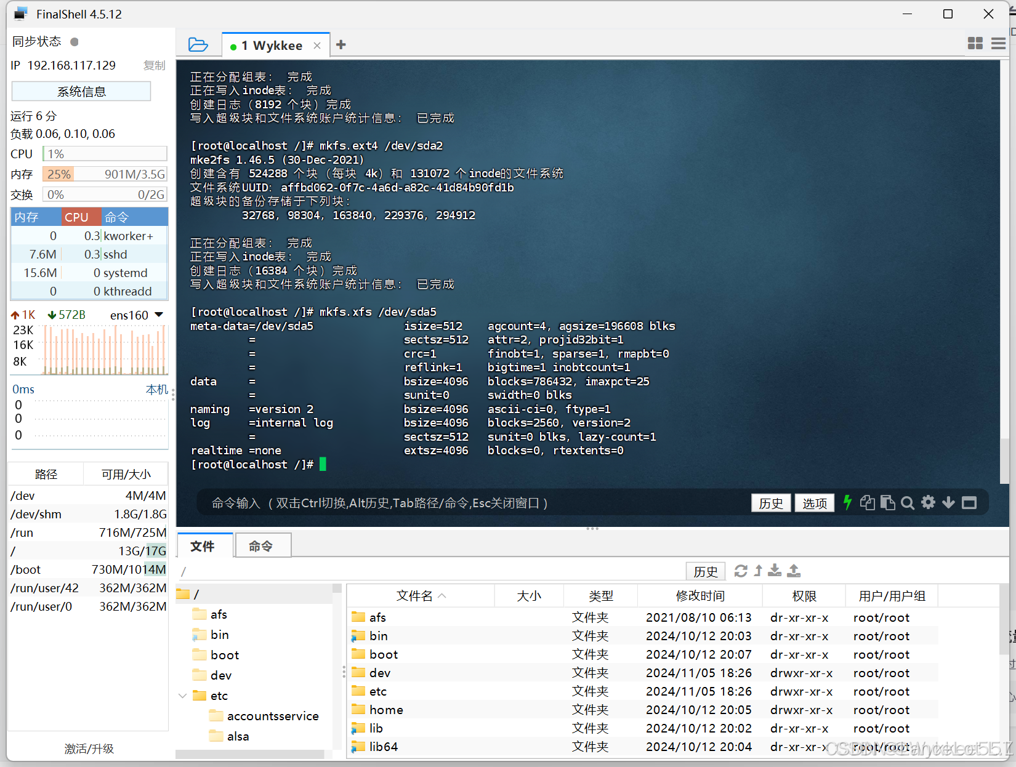1016x767 pixels.
Task: Close the 1 Wykkee tab
Action: click(x=317, y=46)
